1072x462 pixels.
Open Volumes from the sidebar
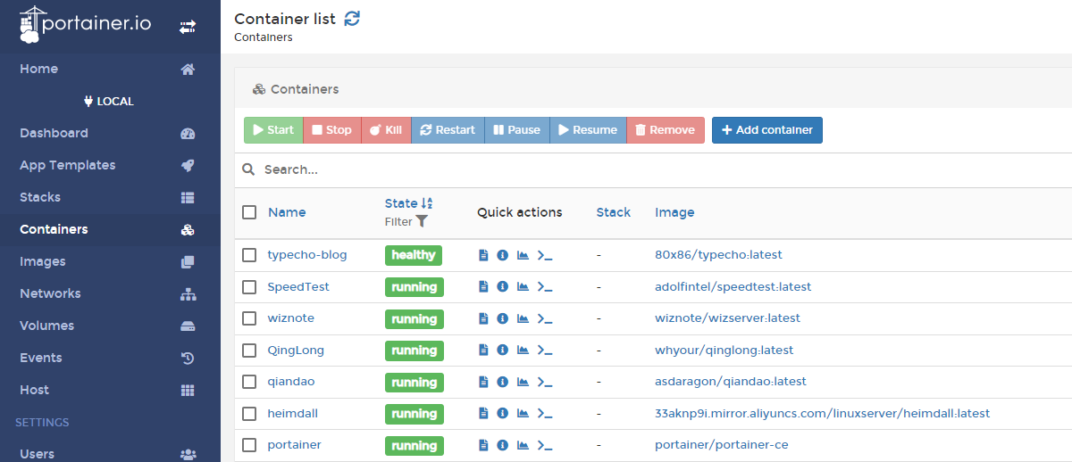click(x=46, y=326)
